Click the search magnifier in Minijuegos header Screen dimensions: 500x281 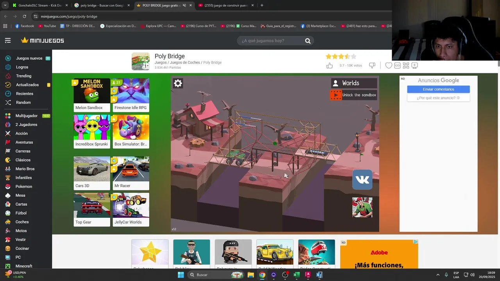coord(308,41)
